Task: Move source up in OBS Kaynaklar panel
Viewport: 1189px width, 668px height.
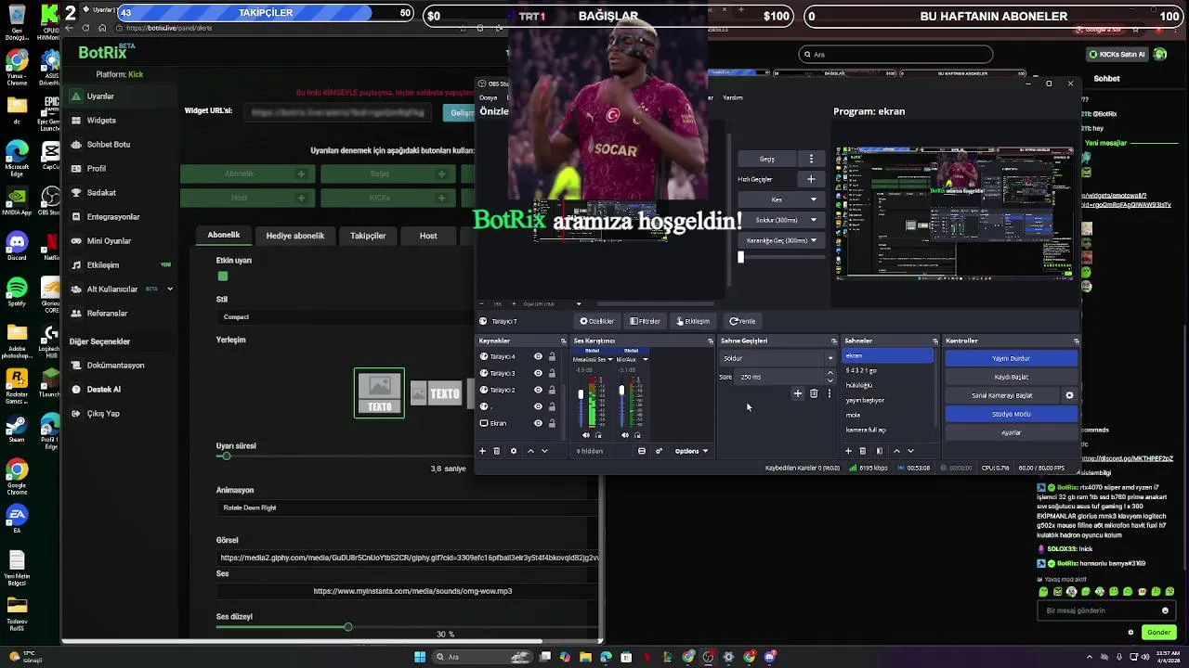Action: pyautogui.click(x=530, y=451)
